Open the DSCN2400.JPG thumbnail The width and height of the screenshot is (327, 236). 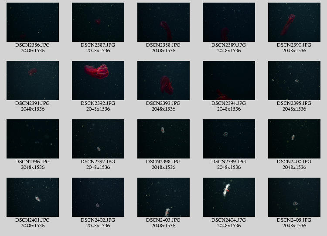[294, 139]
